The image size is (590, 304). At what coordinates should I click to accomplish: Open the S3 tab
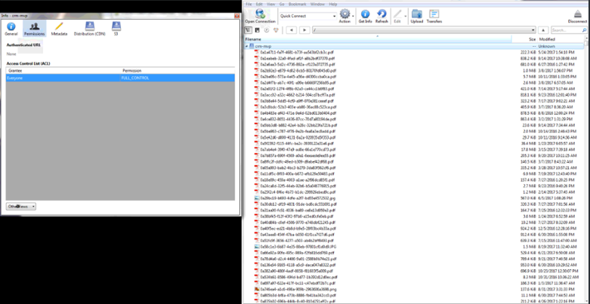coord(116,29)
